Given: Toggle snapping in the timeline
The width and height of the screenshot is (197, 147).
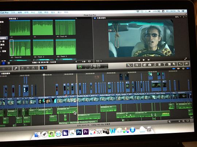Looking at the screenshot, I should (x=188, y=68).
